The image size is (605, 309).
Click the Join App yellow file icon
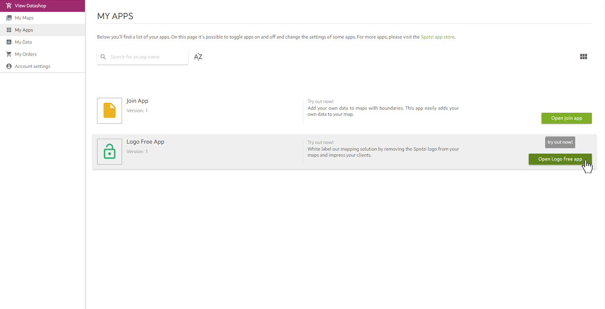(x=110, y=110)
